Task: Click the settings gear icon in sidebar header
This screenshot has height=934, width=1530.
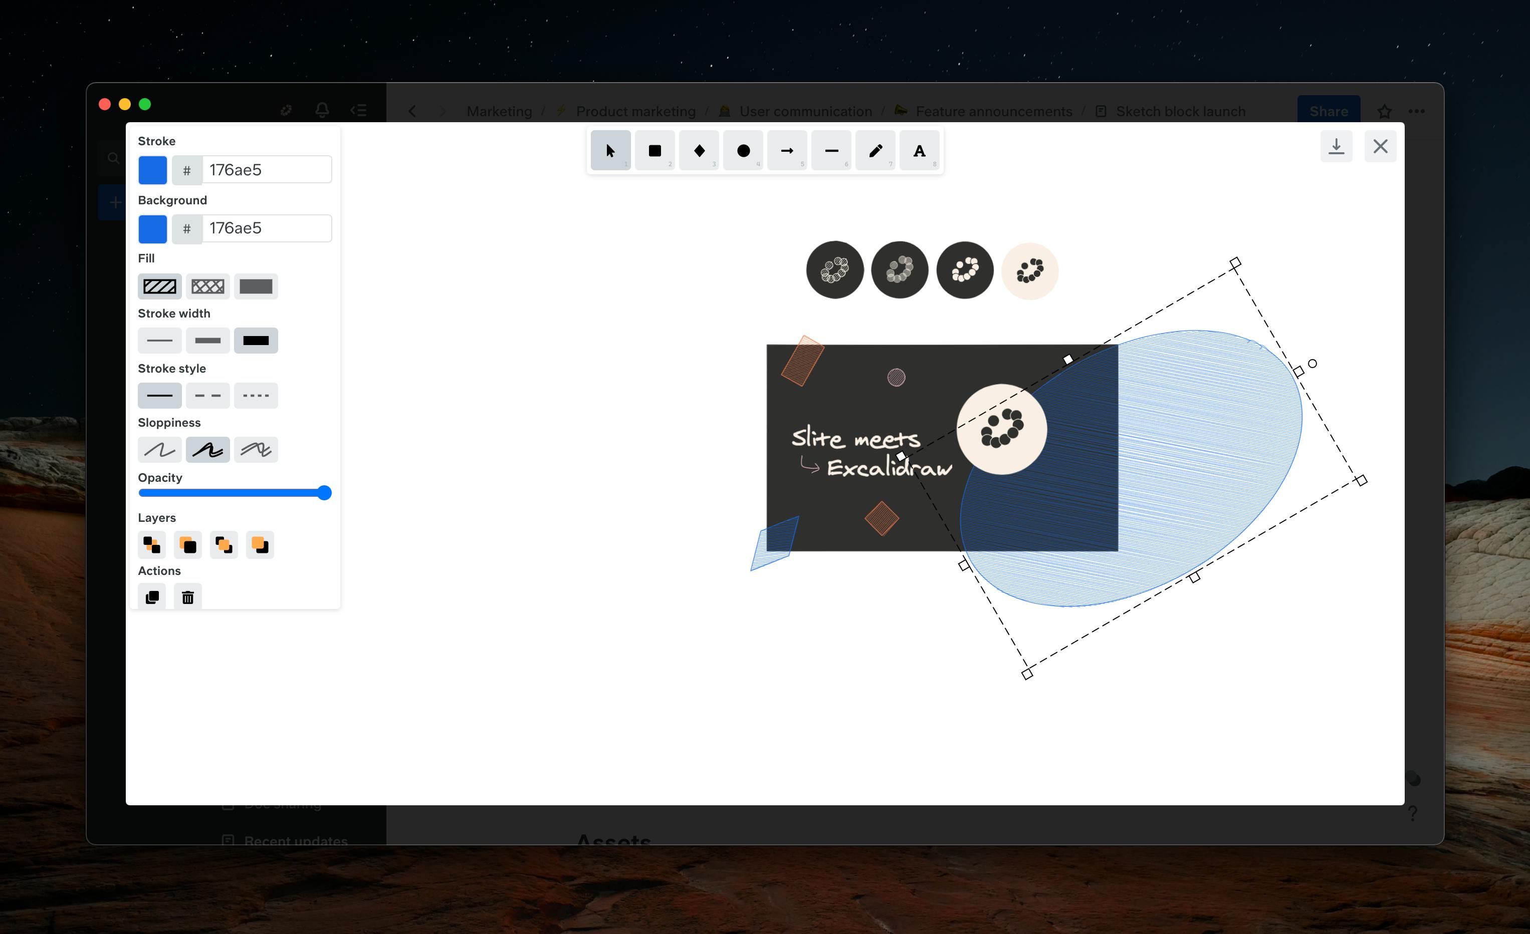Action: click(286, 111)
